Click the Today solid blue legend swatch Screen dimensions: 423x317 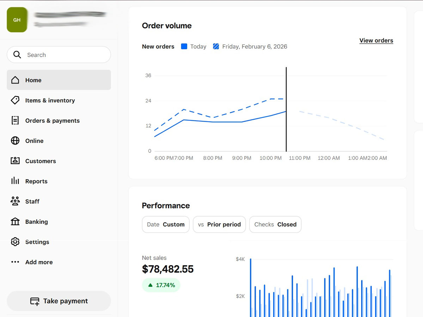[x=184, y=46]
